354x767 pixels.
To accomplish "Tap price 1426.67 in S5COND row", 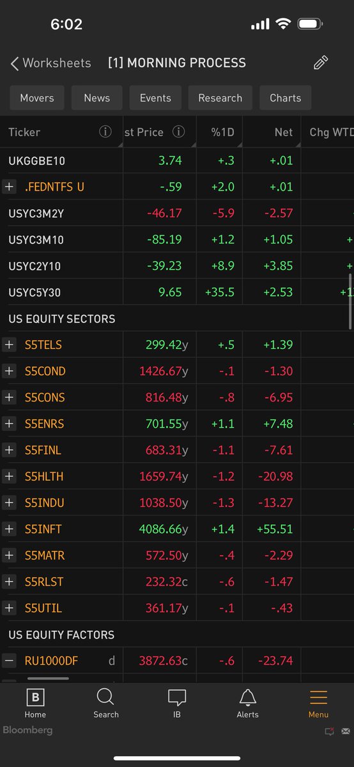I will click(x=164, y=371).
